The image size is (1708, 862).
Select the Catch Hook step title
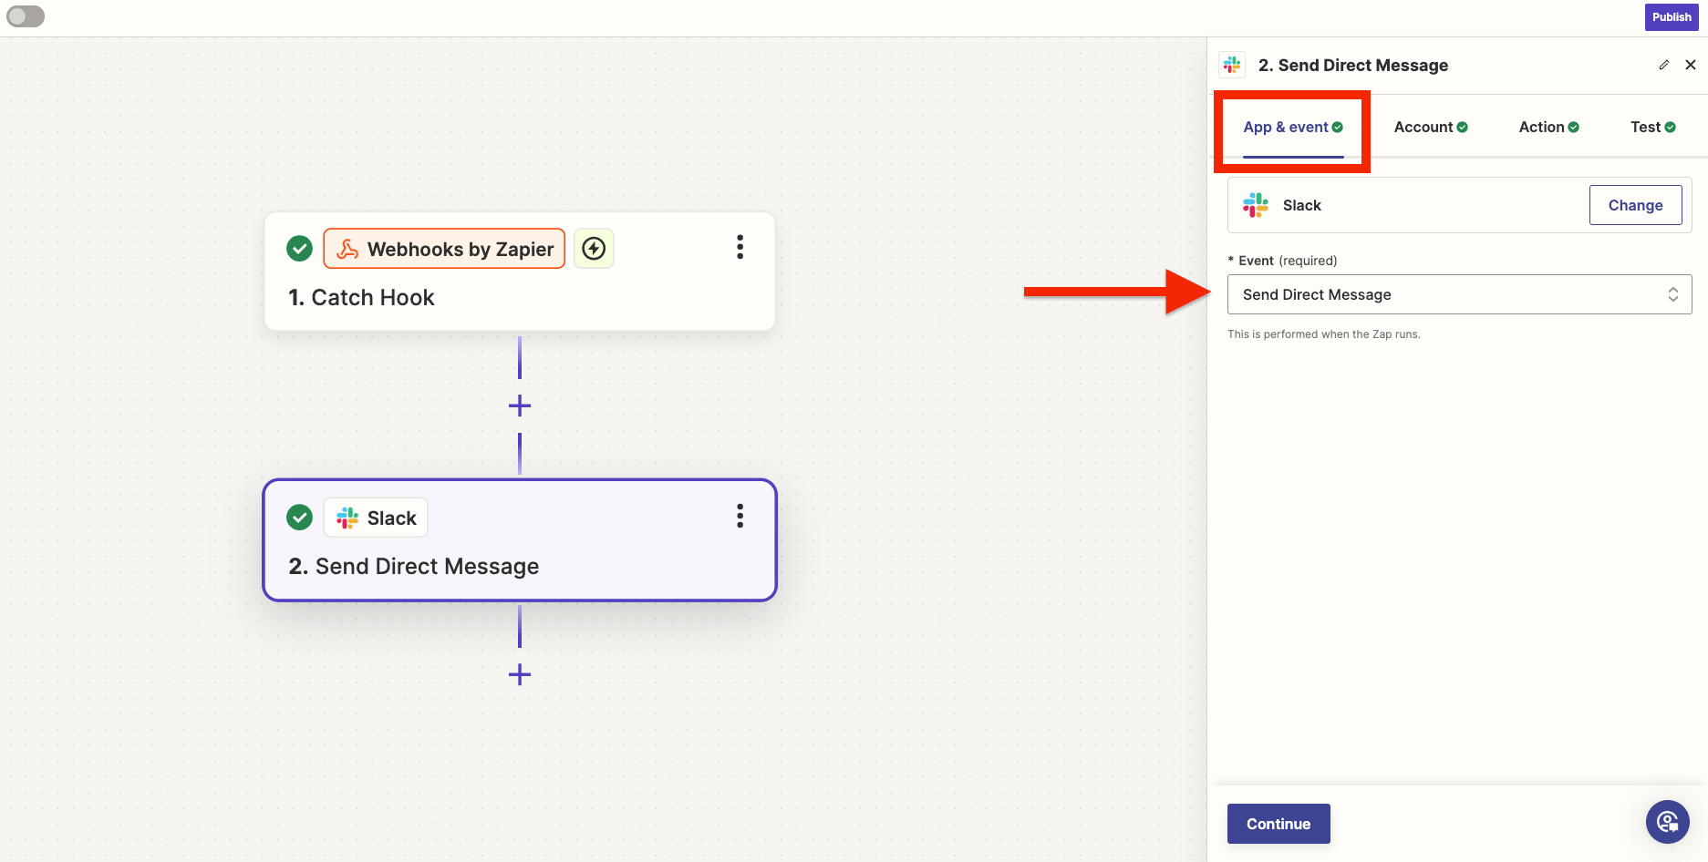click(362, 298)
